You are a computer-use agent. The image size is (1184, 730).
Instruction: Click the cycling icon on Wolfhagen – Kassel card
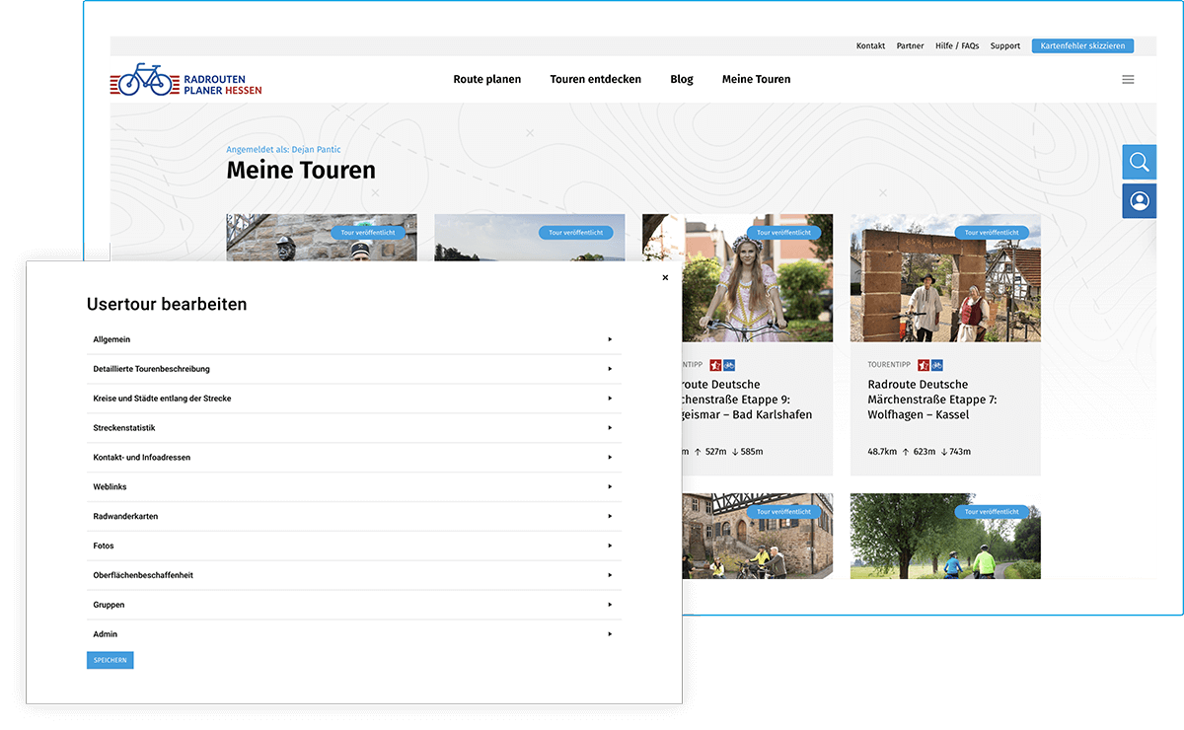(937, 365)
